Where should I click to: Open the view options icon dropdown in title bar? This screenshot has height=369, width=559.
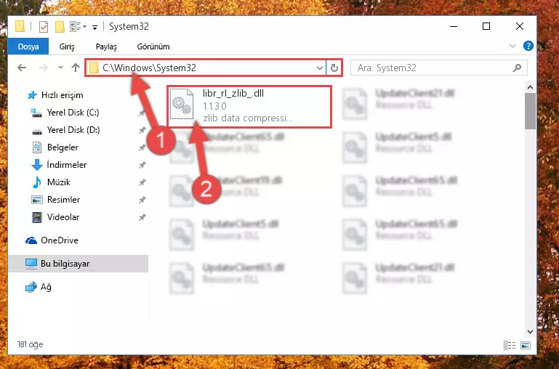coord(78,27)
